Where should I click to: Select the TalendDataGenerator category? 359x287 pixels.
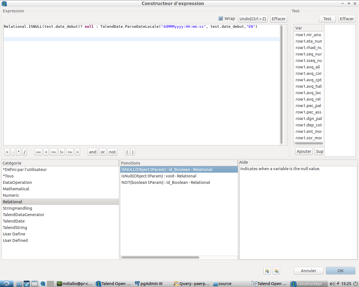click(x=60, y=215)
